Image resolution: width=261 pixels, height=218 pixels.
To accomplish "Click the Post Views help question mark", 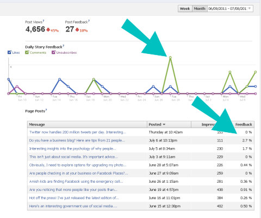I will tap(43, 21).
